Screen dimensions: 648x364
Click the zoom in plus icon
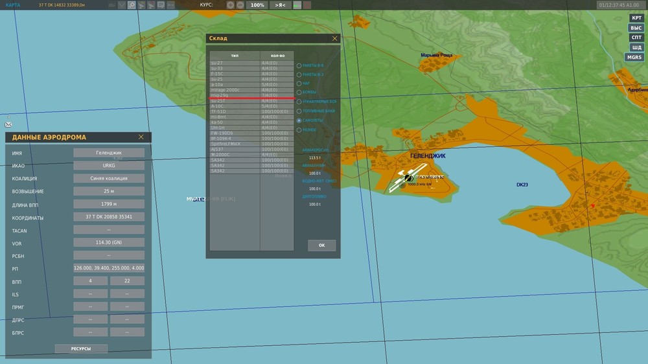tap(231, 5)
